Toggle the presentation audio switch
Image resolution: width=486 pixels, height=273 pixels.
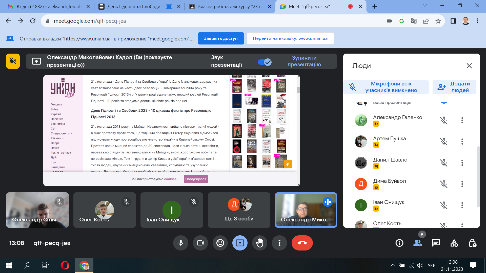pyautogui.click(x=265, y=62)
